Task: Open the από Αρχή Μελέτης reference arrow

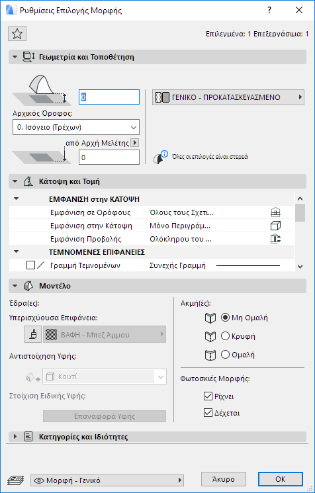Action: pyautogui.click(x=135, y=143)
